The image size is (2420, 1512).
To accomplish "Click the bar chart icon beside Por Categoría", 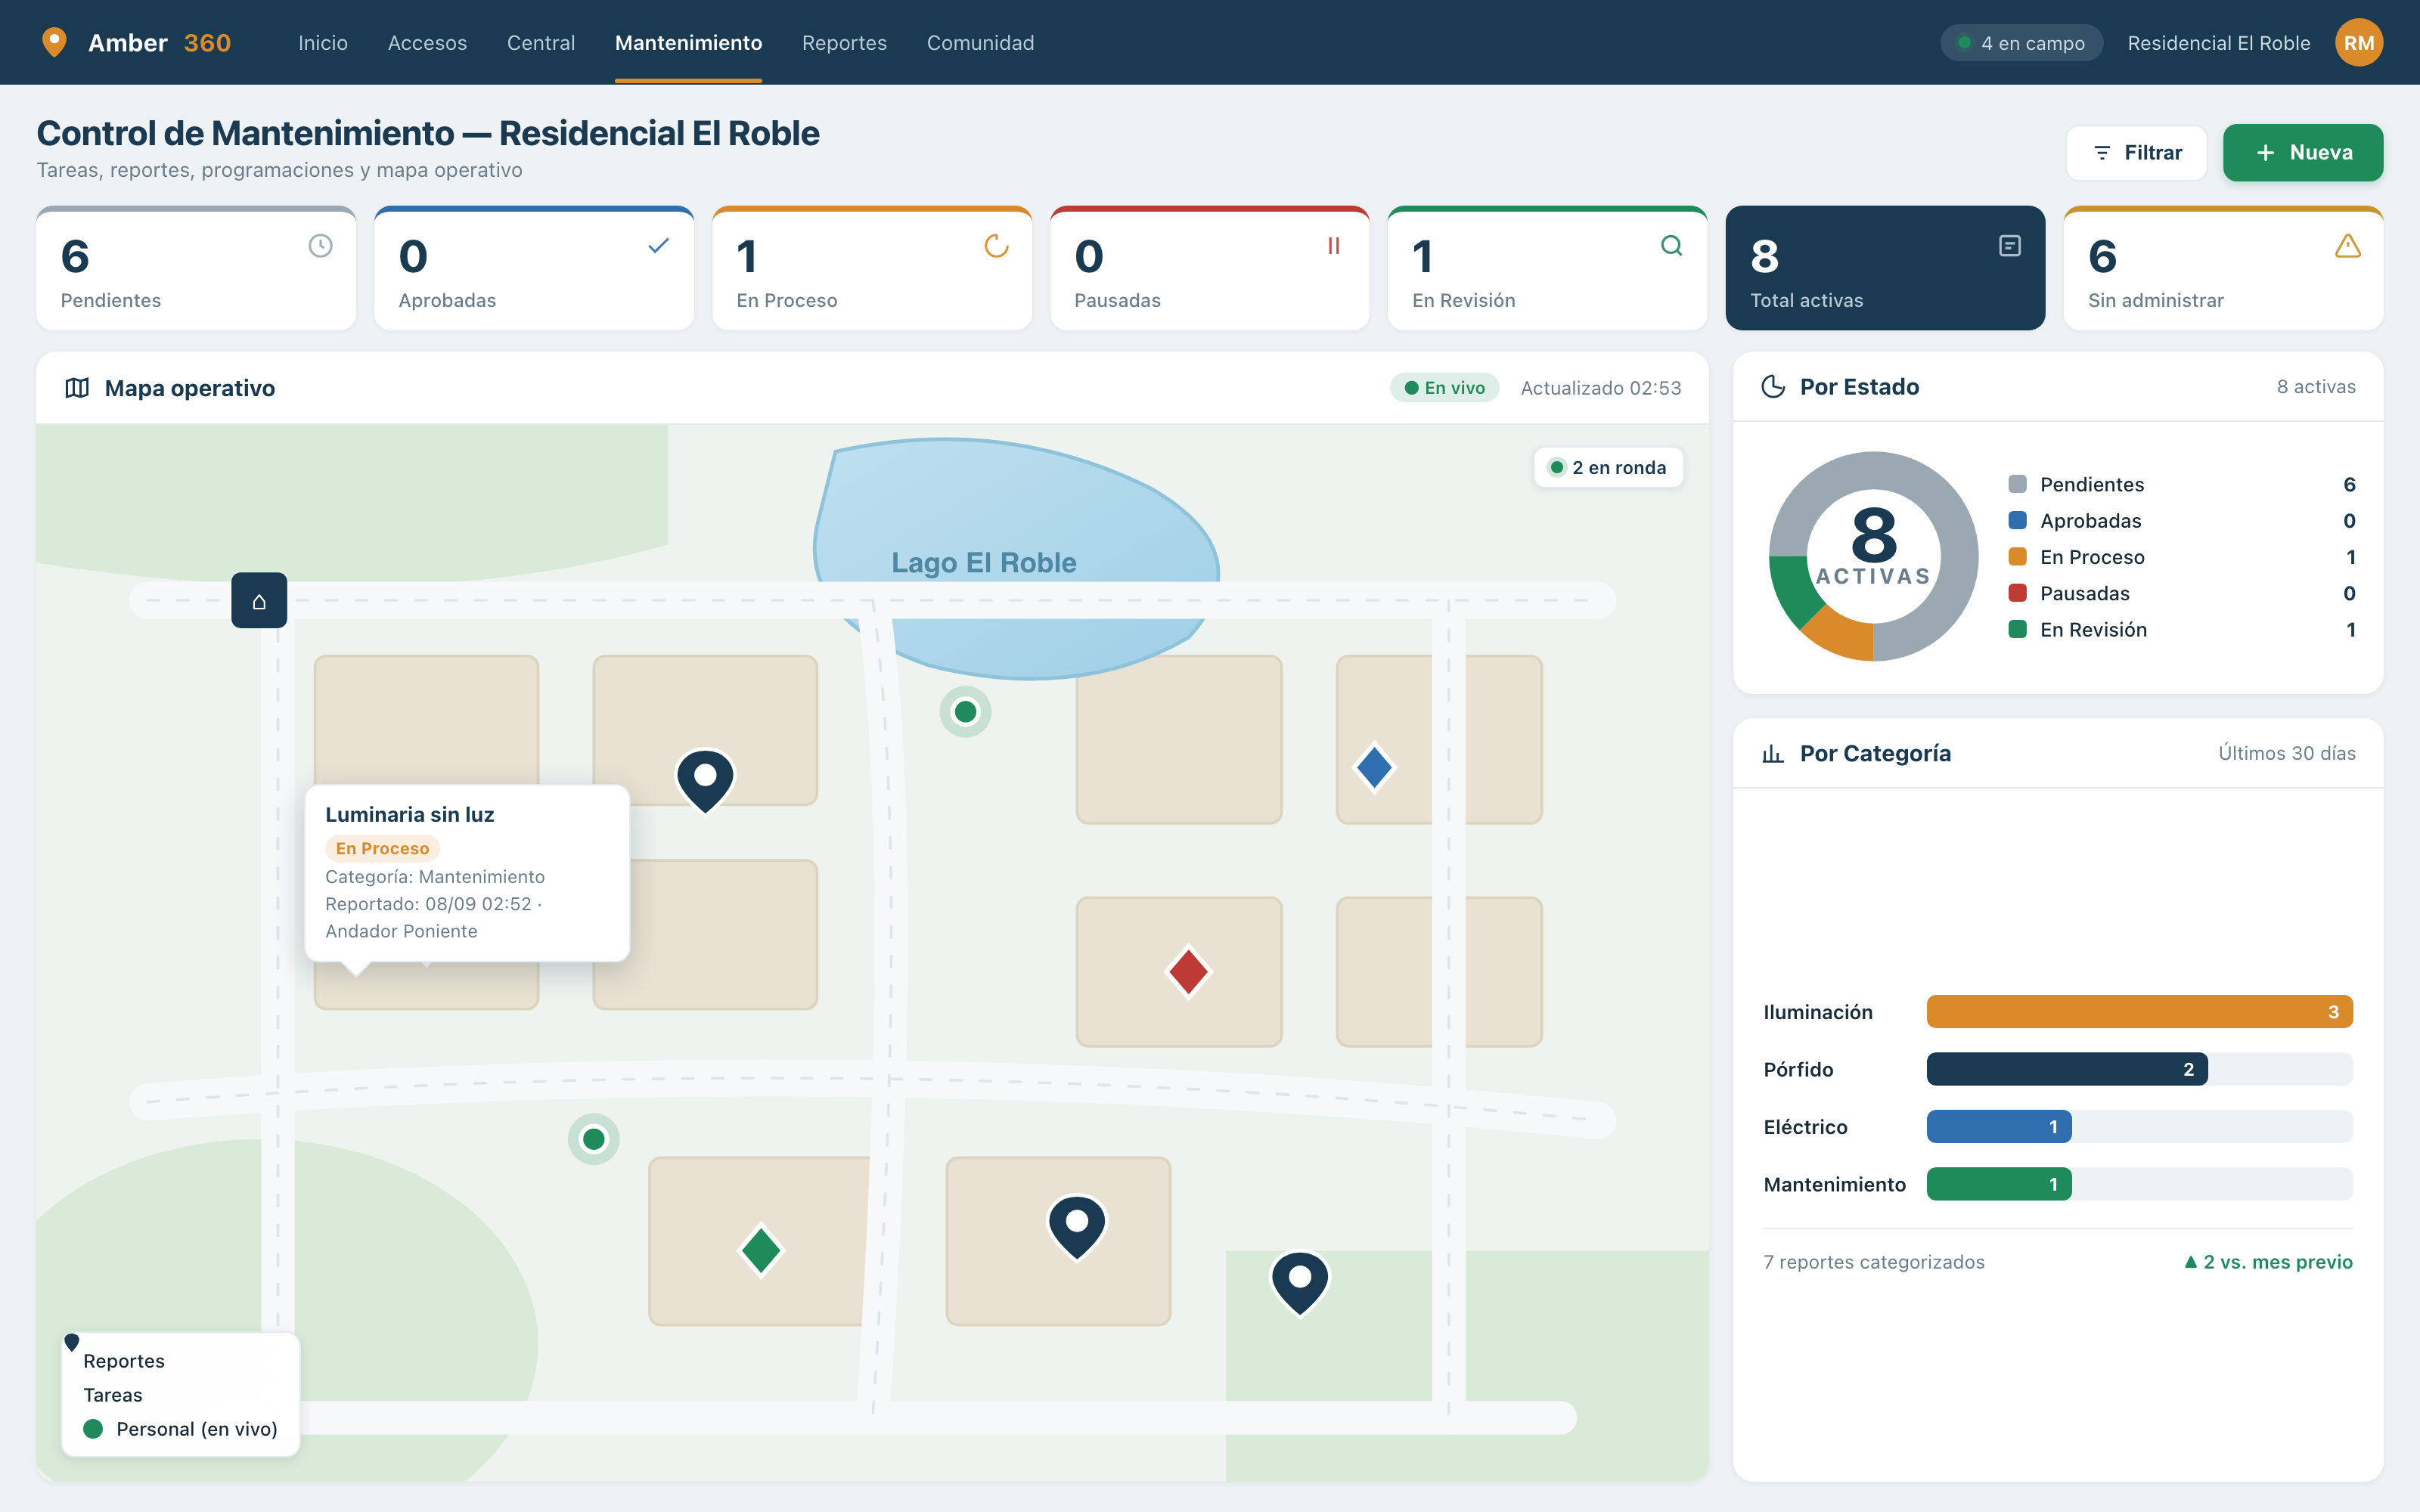I will click(1773, 754).
